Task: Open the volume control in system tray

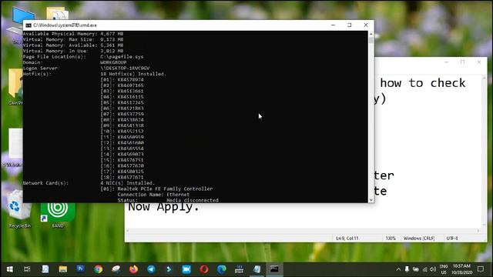Action: point(433,269)
